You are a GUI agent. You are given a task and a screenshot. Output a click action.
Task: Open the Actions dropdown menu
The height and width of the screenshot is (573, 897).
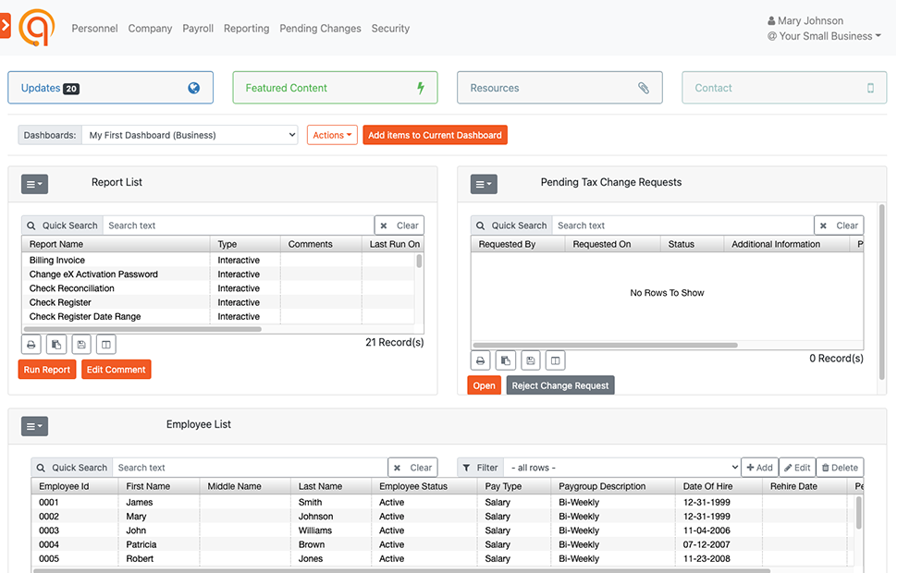tap(332, 134)
